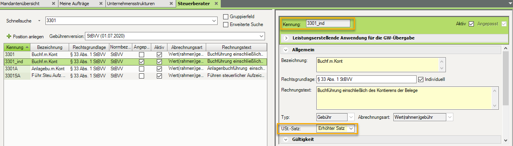This screenshot has height=146, width=513.
Task: Enable the Gruppierfeld checkbox
Action: [x=226, y=17]
